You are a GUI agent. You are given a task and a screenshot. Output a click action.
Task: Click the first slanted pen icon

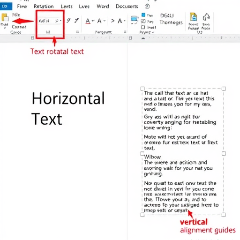click(68, 21)
